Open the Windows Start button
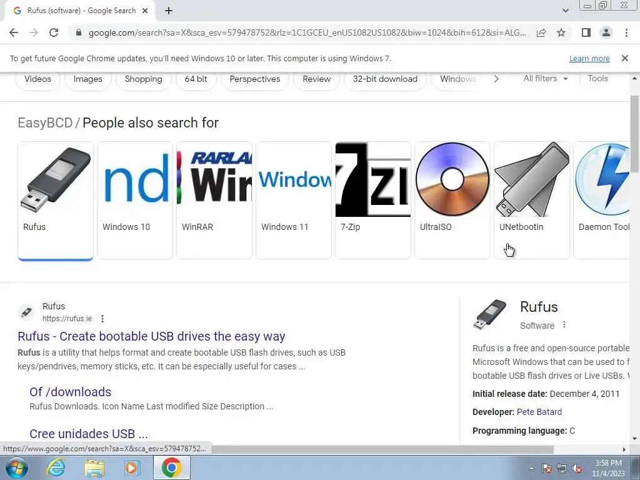The width and height of the screenshot is (640, 480). 17,467
